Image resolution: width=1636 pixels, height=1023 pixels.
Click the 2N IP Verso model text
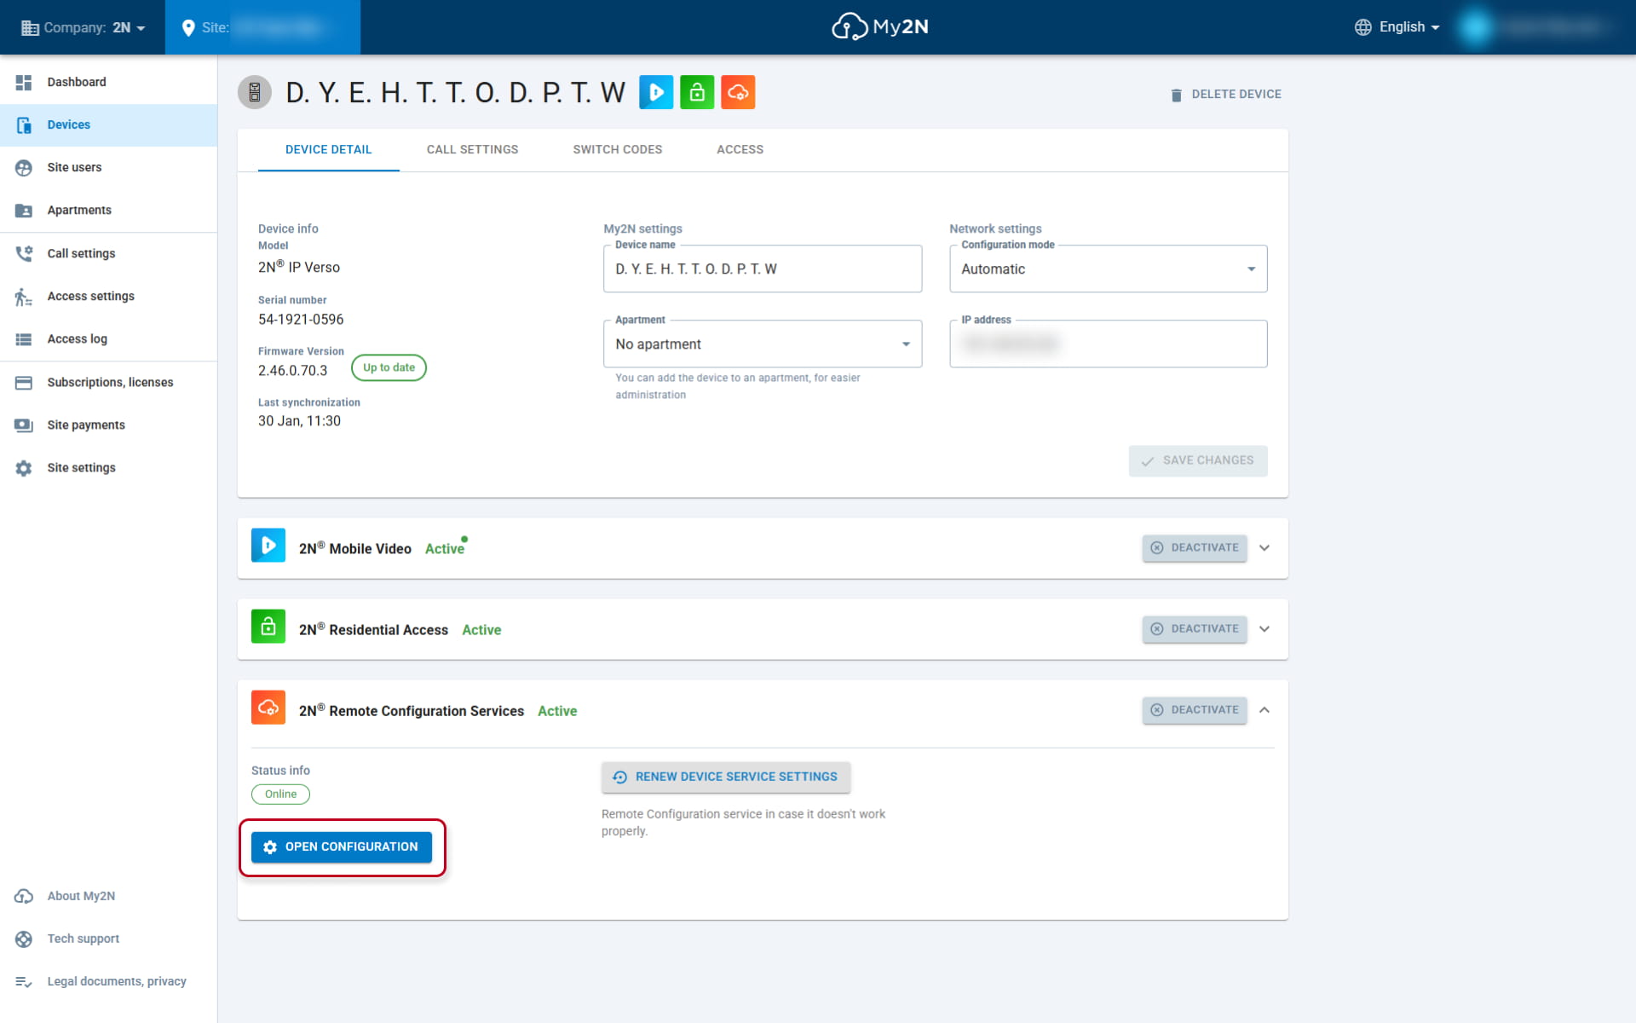(299, 268)
